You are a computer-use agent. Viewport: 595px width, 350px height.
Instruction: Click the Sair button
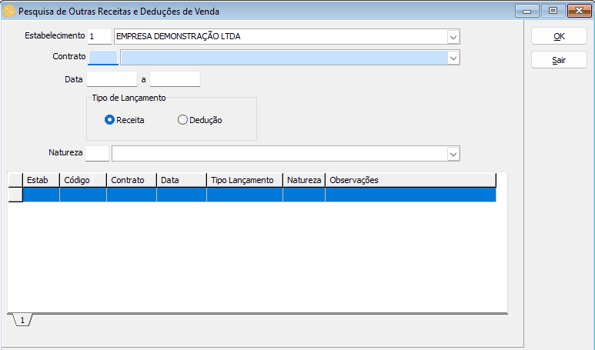pos(559,60)
